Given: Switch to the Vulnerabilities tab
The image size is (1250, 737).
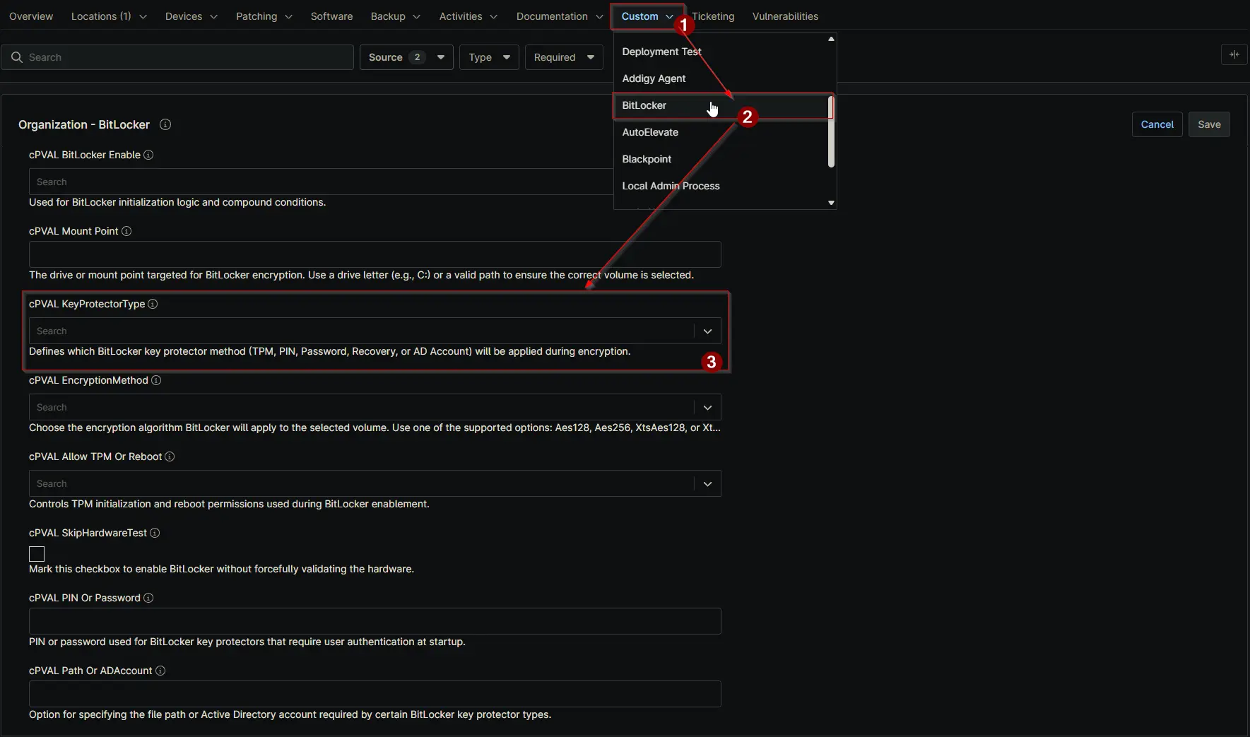Looking at the screenshot, I should 785,16.
